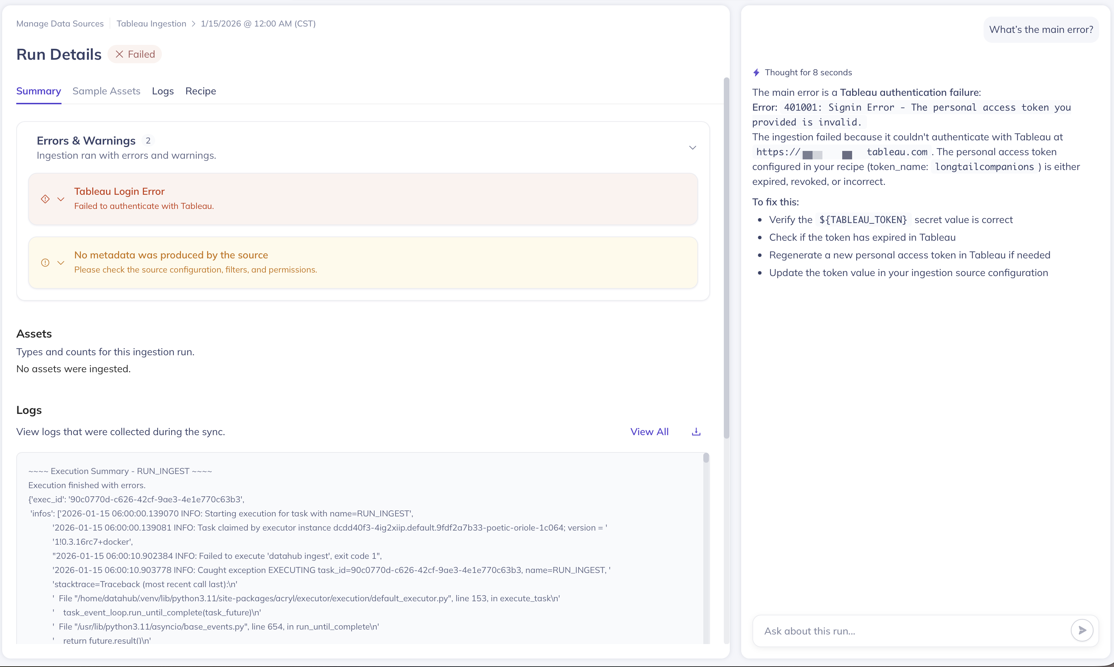Click the lightning bolt thought icon
Viewport: 1114px width, 667px height.
click(756, 72)
